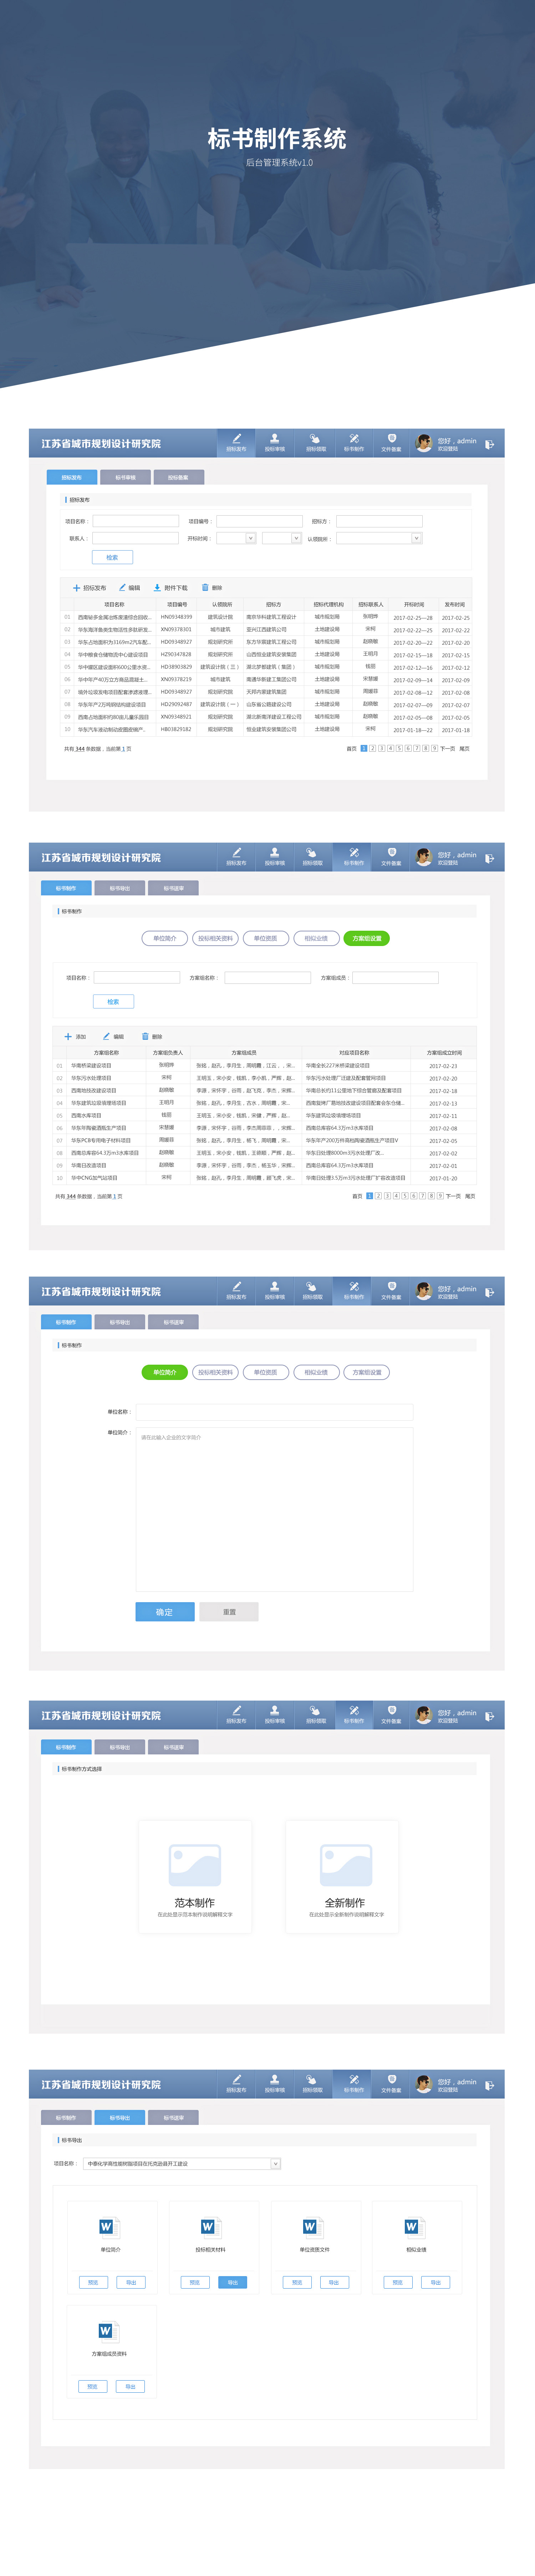
Task: Click the 重置 button
Action: point(229,1612)
